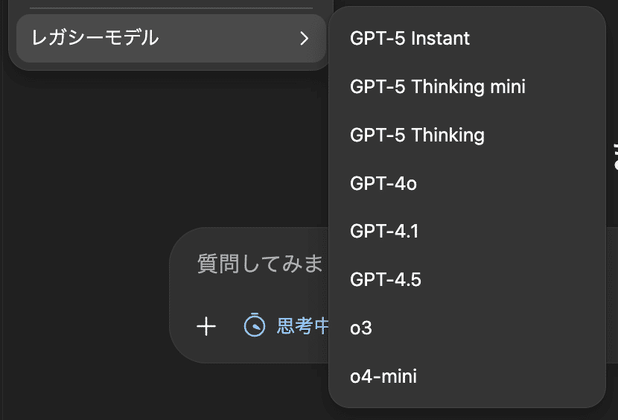Select the model listed between GPT-4o and GPT-4.5

point(384,232)
